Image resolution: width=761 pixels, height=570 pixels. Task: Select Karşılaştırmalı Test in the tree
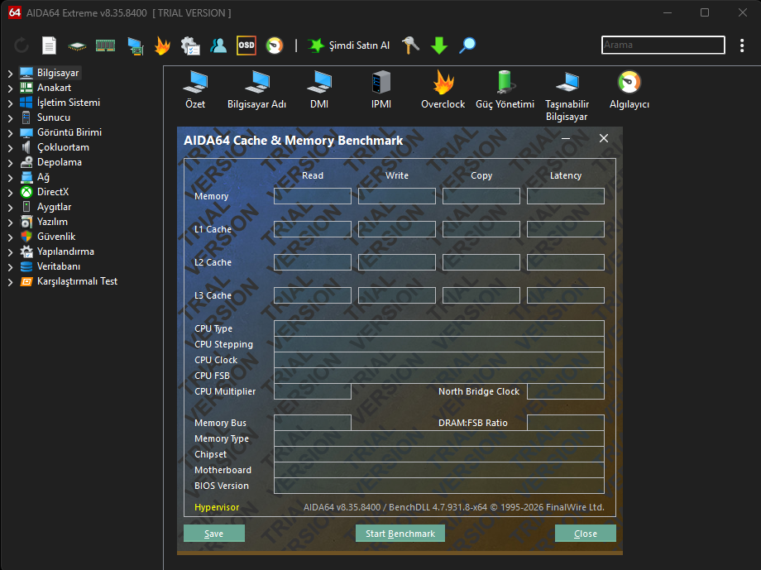click(77, 281)
